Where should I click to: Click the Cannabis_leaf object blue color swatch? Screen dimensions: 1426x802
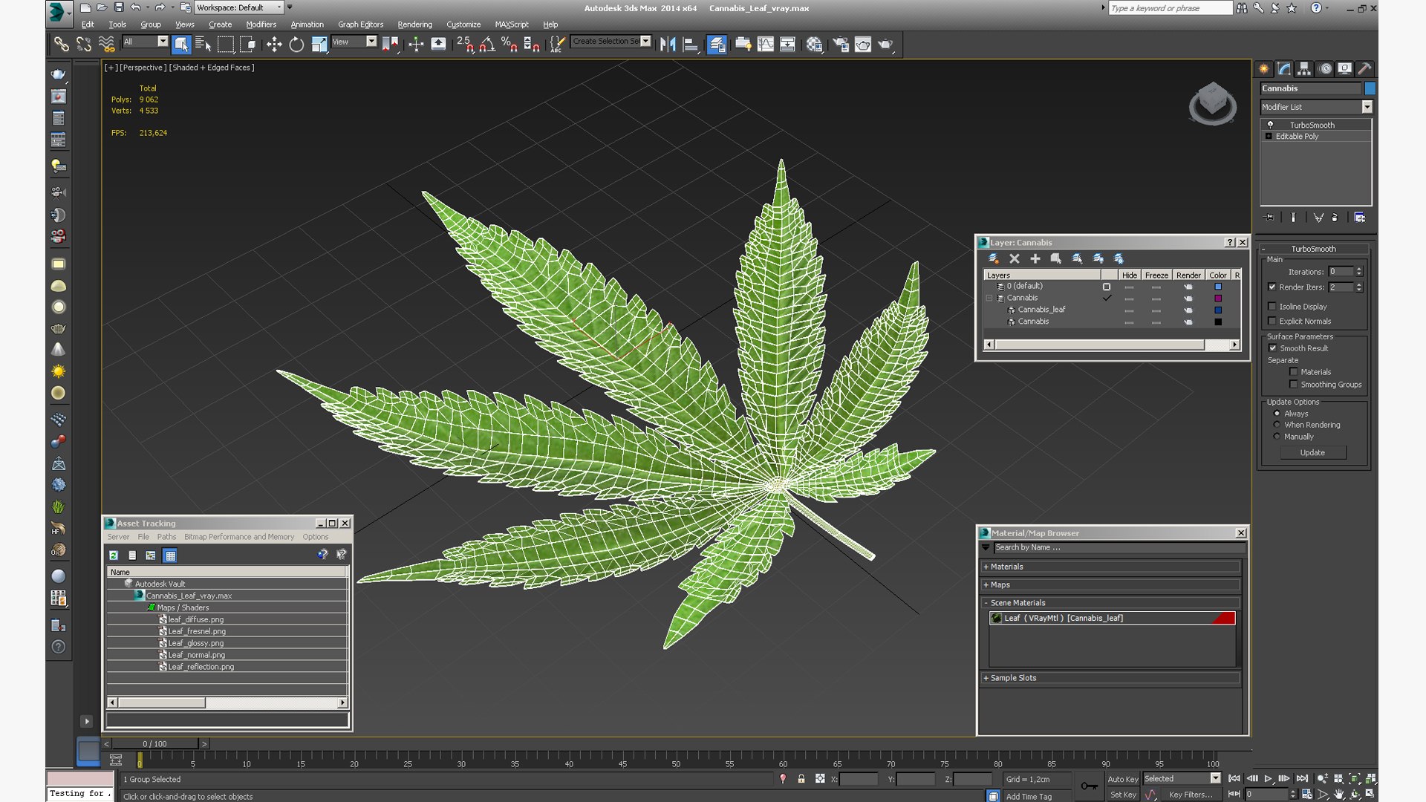[1218, 310]
